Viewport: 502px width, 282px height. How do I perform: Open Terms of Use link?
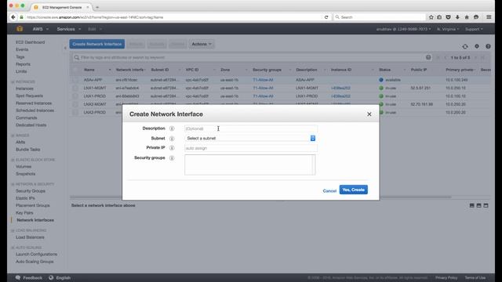475,277
